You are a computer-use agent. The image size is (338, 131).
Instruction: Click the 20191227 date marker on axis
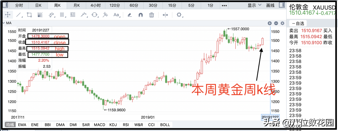[x=270, y=117]
